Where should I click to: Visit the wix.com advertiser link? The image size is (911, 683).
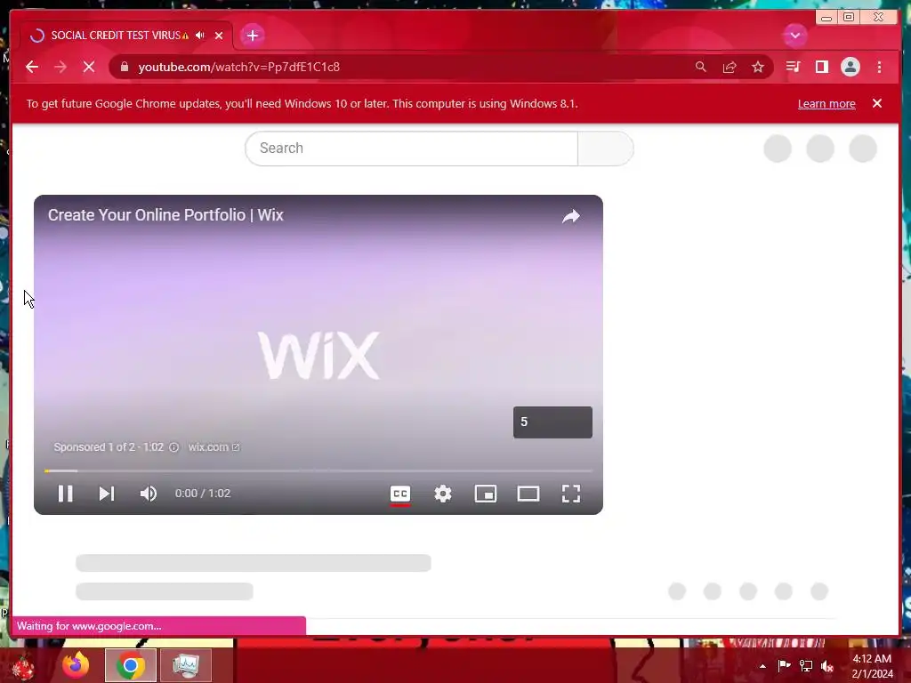214,447
